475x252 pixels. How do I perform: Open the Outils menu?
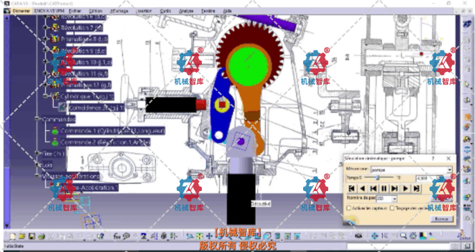[165, 11]
